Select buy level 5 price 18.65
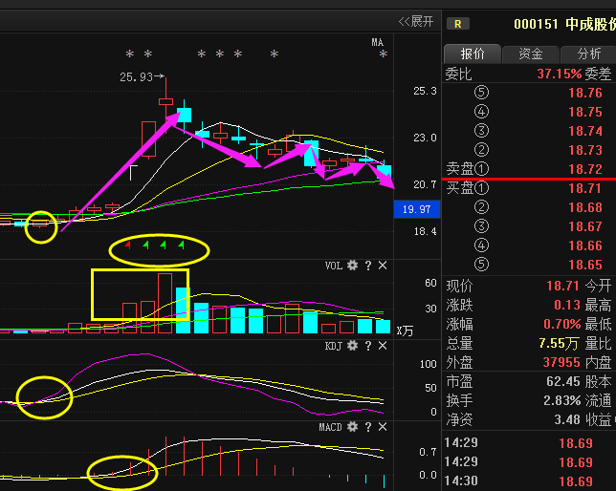 585,265
